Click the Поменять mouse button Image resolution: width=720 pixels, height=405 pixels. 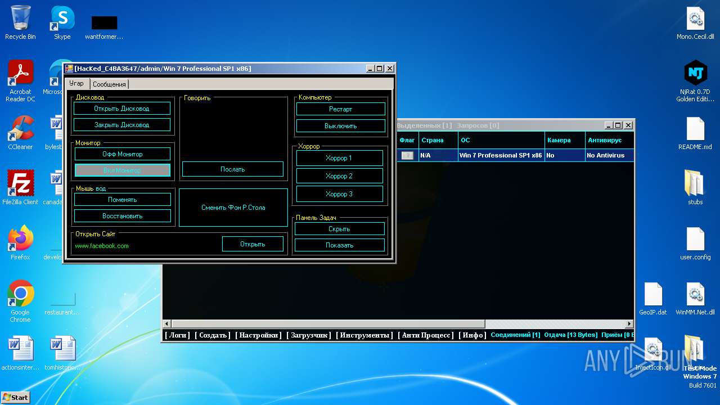(x=123, y=200)
